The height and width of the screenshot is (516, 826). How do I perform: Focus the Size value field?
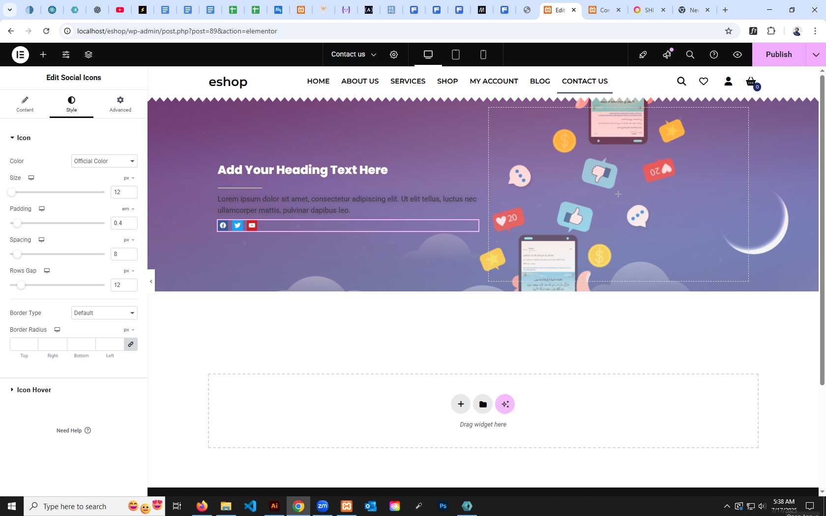click(124, 192)
